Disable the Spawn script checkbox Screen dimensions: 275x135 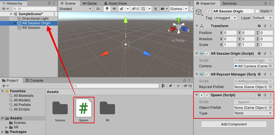coord(207,95)
